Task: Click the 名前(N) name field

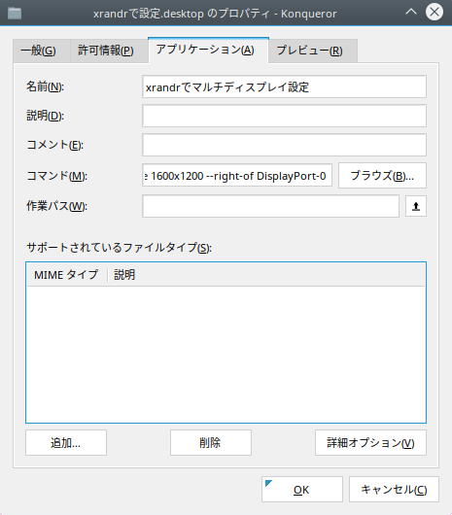Action: tap(284, 86)
